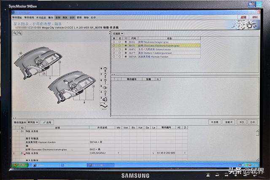Select hardware thumbnail number 8

pyautogui.click(x=104, y=70)
